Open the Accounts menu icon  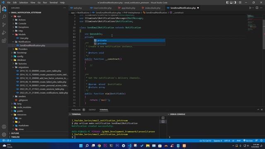click(x=4, y=127)
